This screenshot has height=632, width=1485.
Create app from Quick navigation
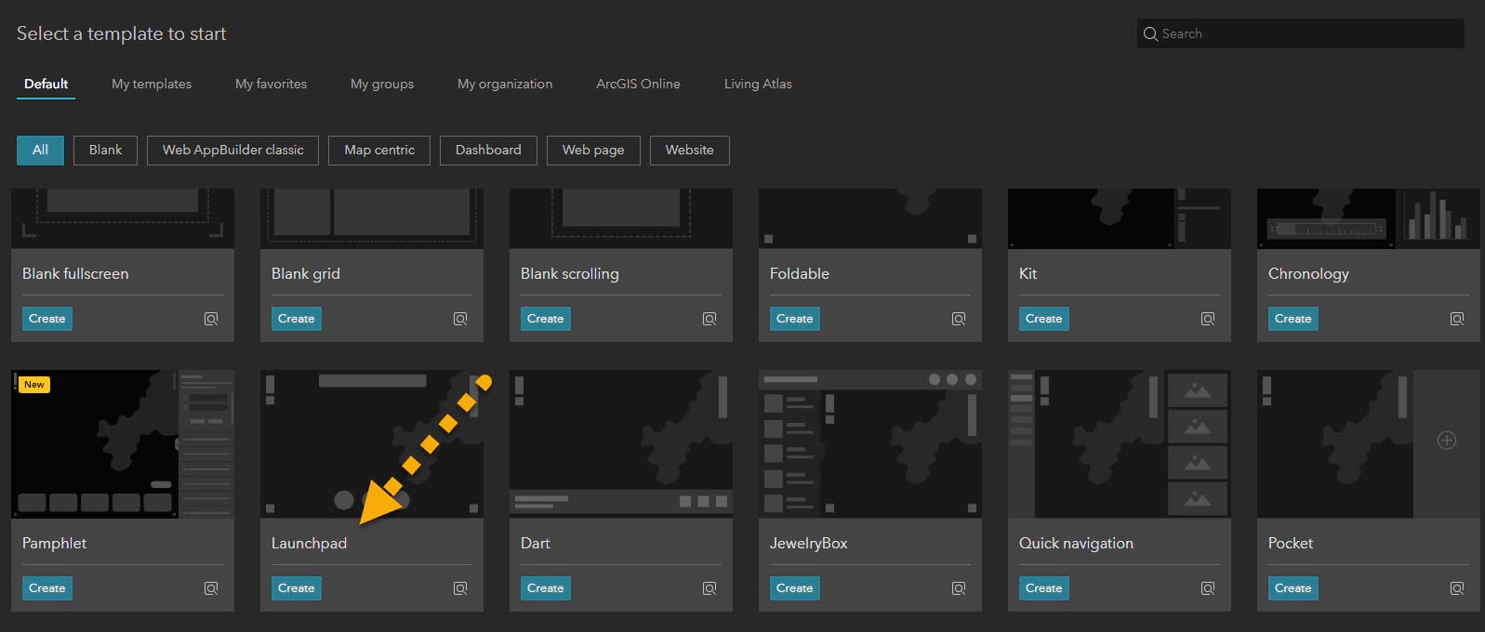pos(1044,588)
